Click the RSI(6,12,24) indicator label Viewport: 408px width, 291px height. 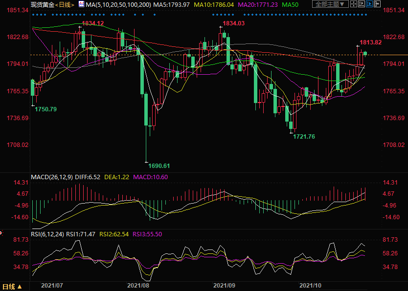coord(48,234)
